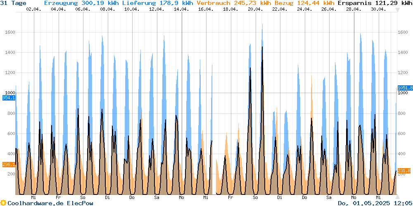
Task: Select the 30.04. date label
Action: 378,9
